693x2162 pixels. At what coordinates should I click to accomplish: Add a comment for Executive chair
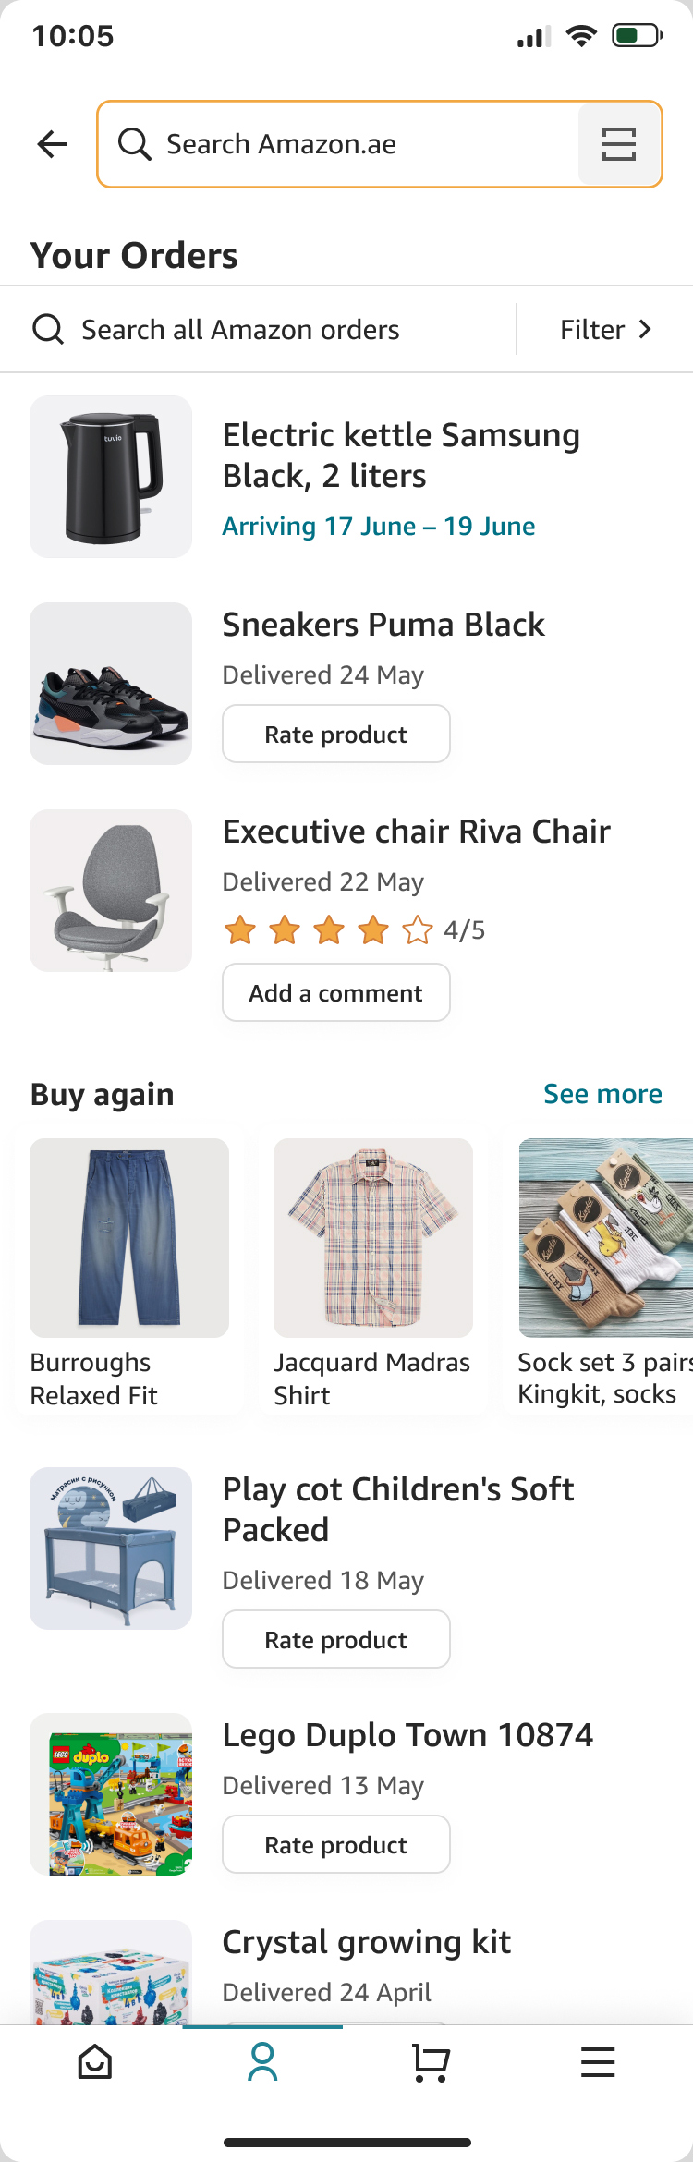pyautogui.click(x=335, y=993)
